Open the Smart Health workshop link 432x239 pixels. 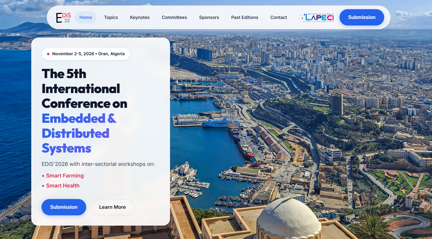[x=63, y=186]
